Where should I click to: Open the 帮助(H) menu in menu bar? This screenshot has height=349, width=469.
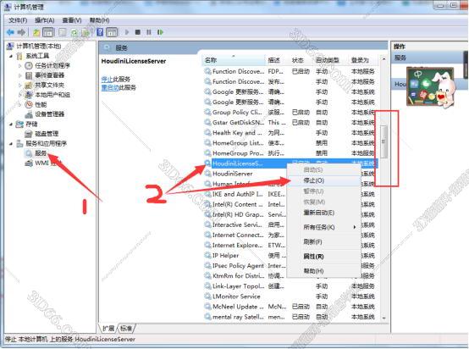(99, 20)
